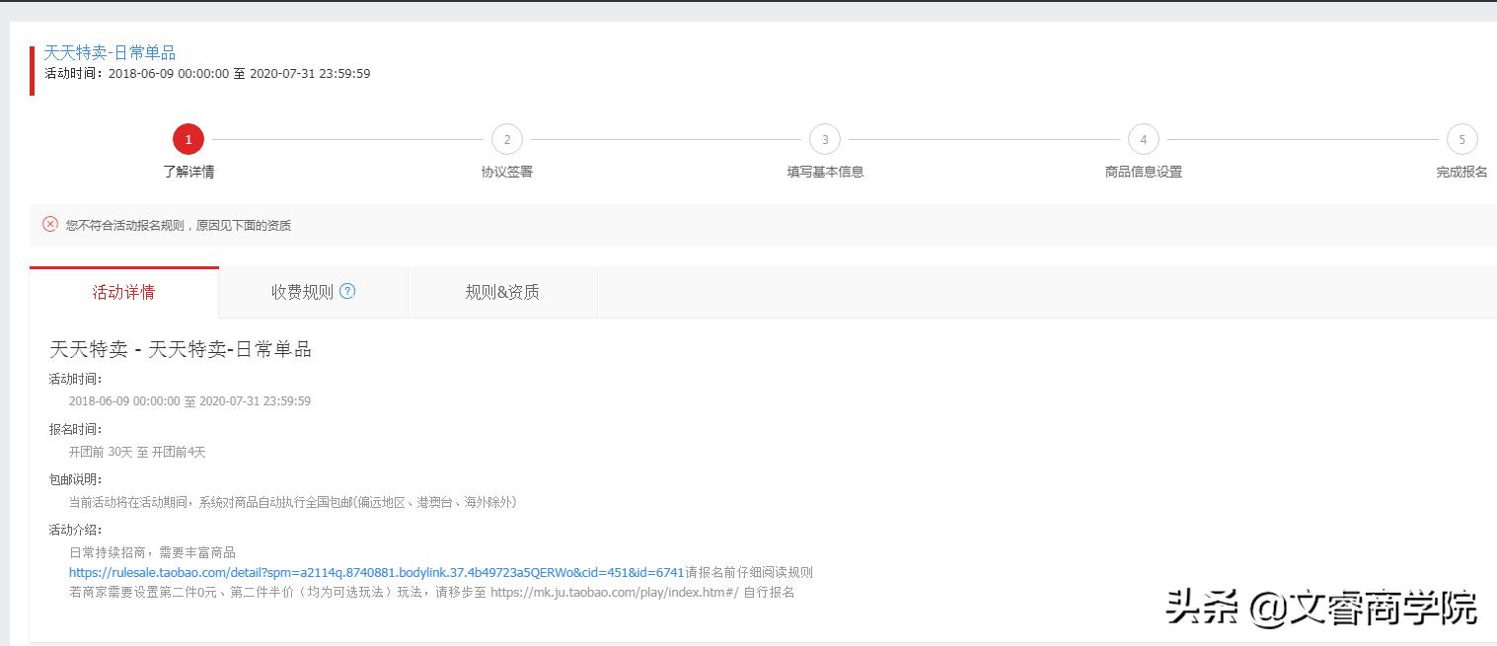Click the 包邮说明 section heading
1497x646 pixels.
point(73,478)
